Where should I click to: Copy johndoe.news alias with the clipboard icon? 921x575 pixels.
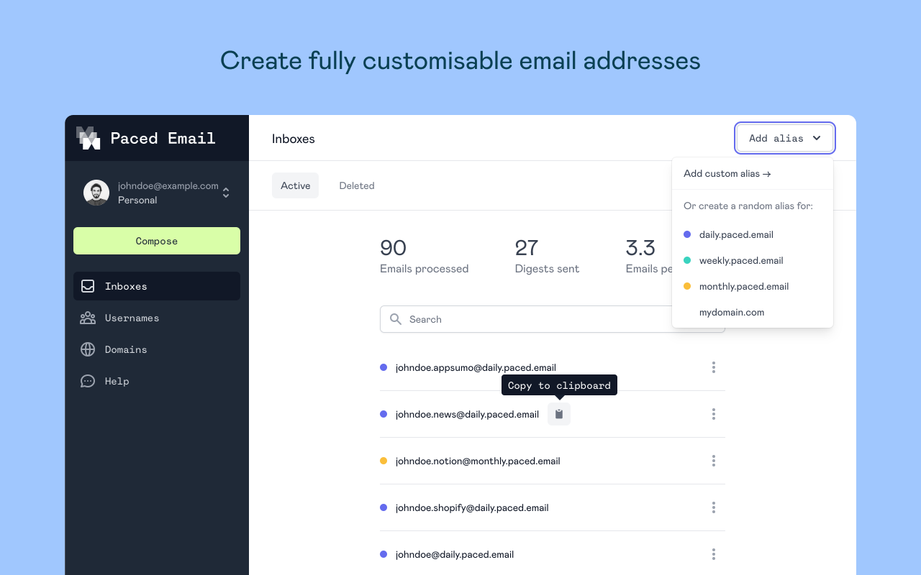[x=559, y=413]
